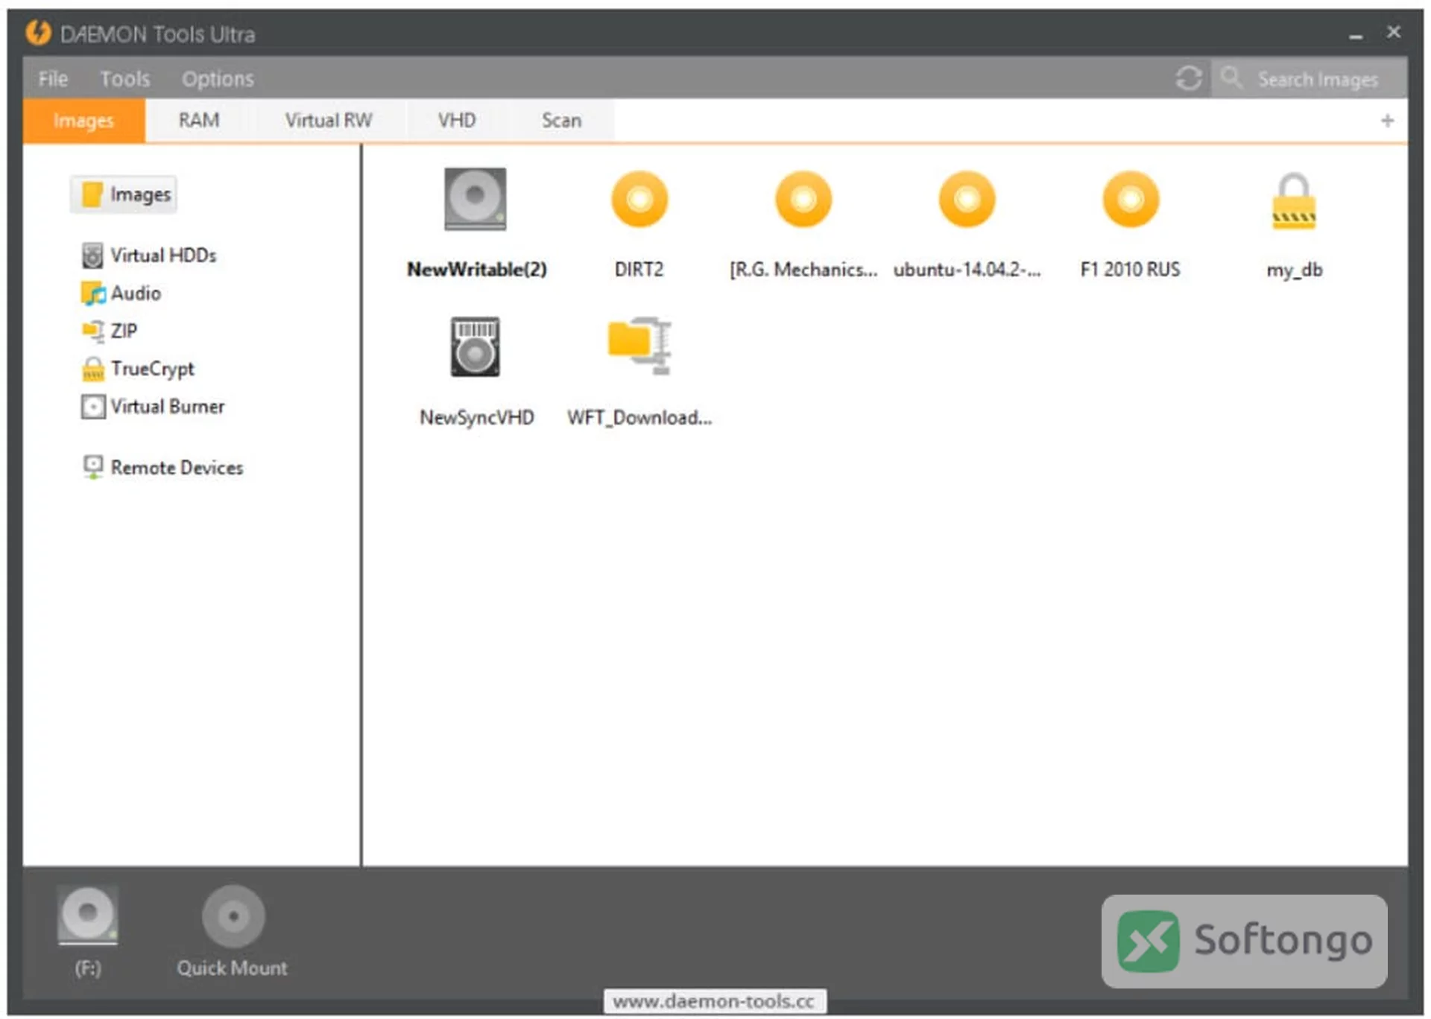Click the DAEMON Tools lightning logo
1431x1019 pixels.
(38, 33)
